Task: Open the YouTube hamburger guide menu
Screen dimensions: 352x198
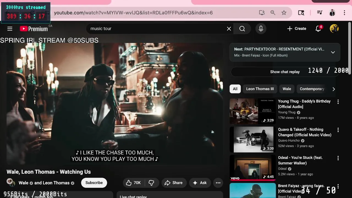Action: pos(10,29)
